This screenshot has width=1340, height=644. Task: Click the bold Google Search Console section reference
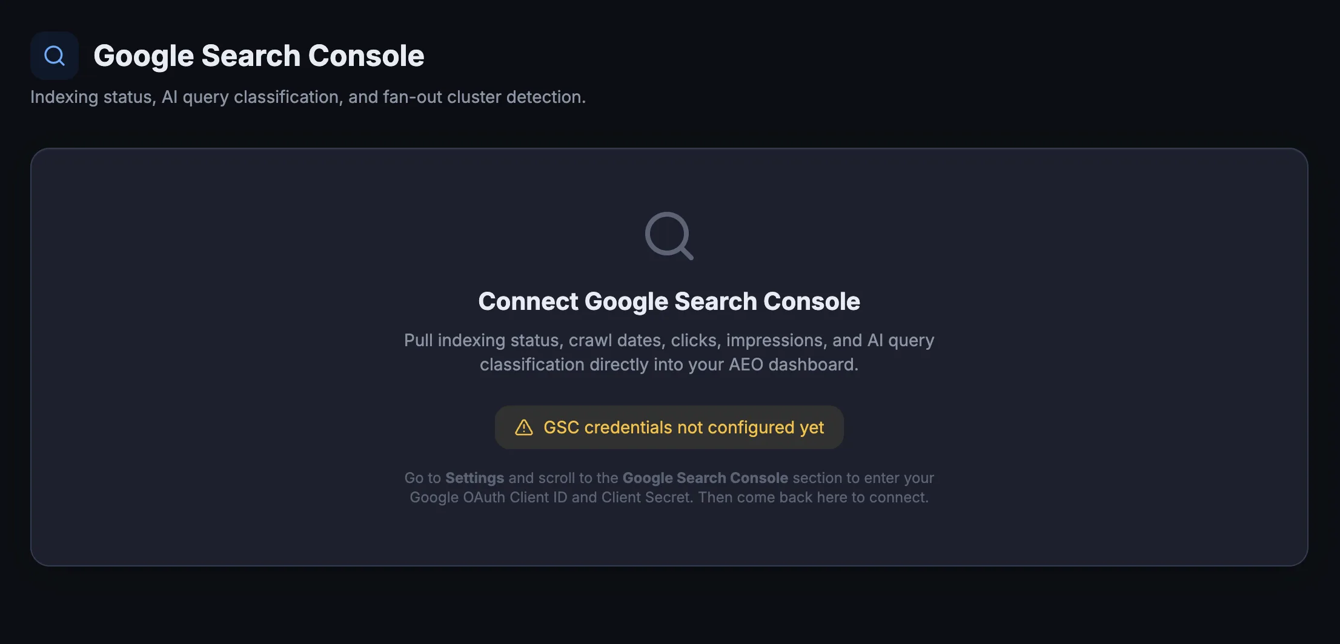705,478
